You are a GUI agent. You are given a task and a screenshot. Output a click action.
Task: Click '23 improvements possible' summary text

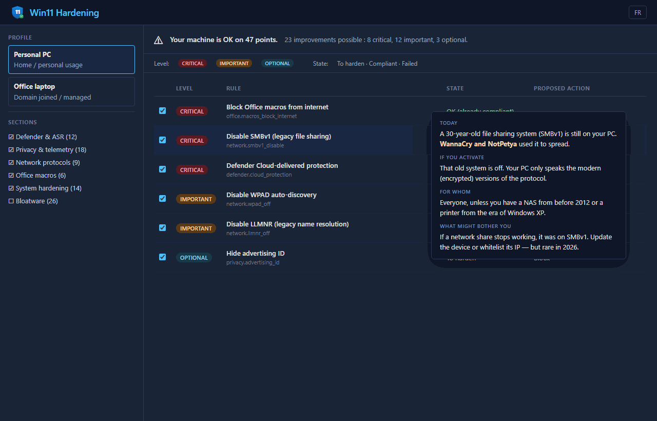click(x=323, y=40)
